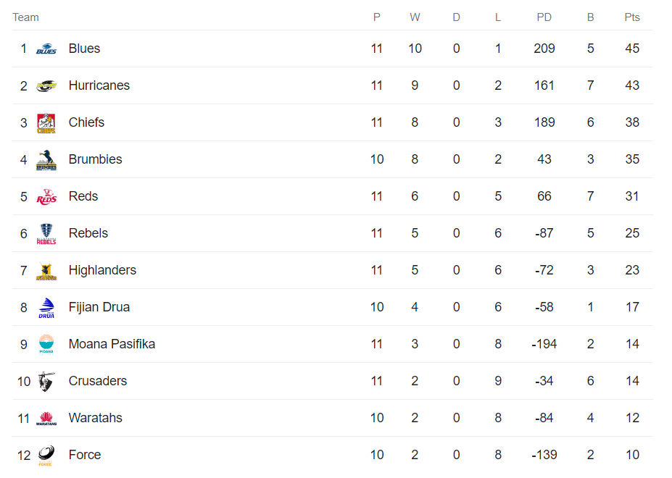Image resolution: width=672 pixels, height=478 pixels.
Task: Click the Blues team logo
Action: point(46,49)
